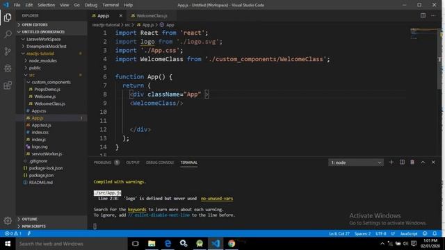Open File Explorer from taskbar
Screen dimensions: 445x250
[x=152, y=244]
